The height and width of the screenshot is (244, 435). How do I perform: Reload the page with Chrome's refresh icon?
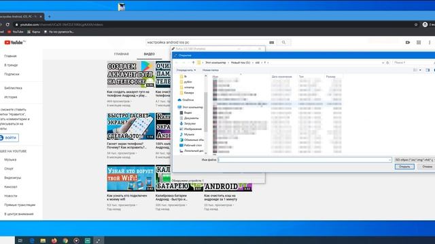point(7,24)
